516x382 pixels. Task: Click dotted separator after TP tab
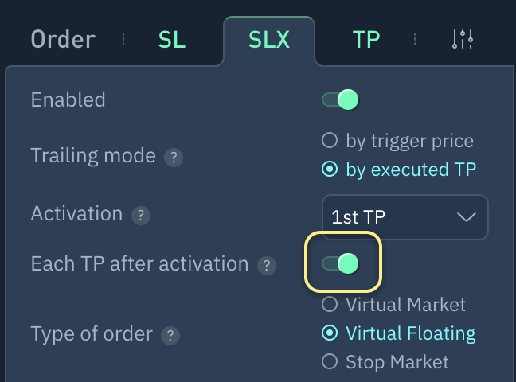coord(414,40)
